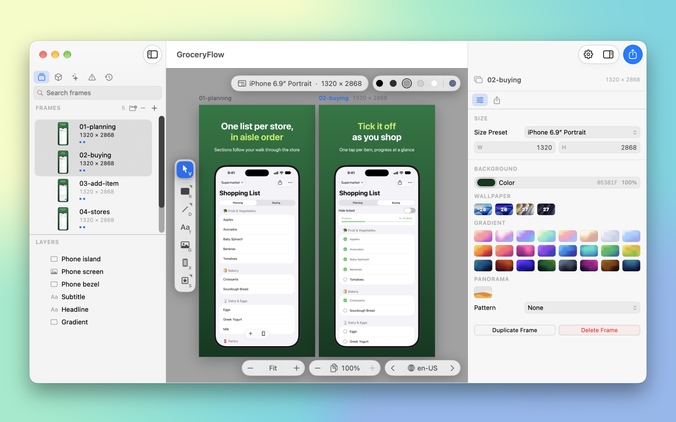Select the image insert tool

click(185, 245)
